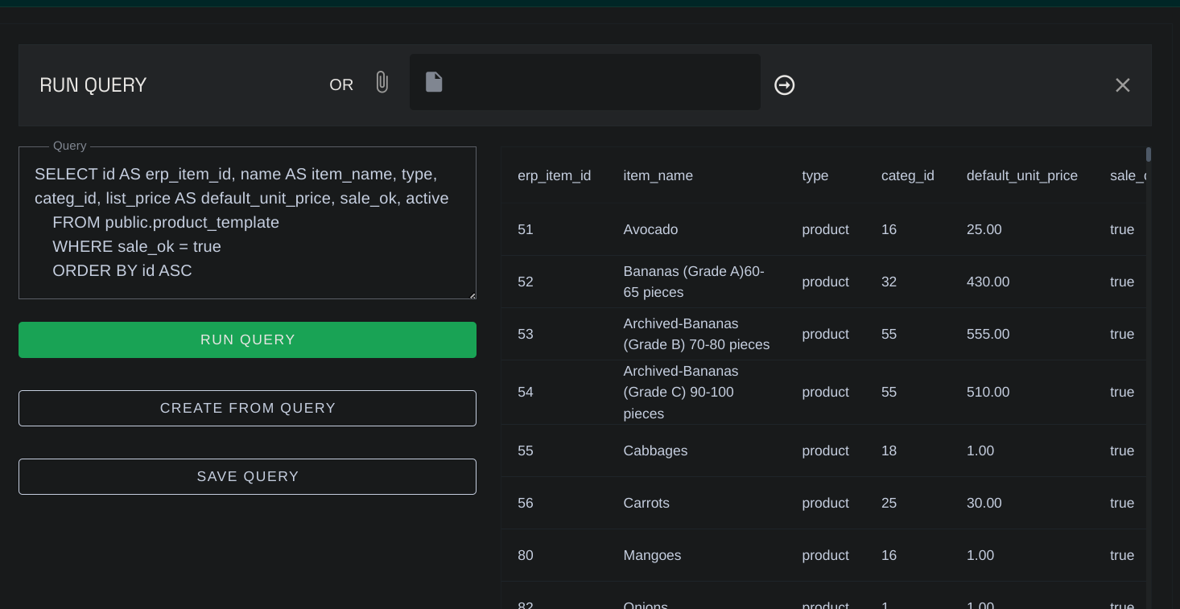Click the type cell in Avocado row

coord(825,229)
